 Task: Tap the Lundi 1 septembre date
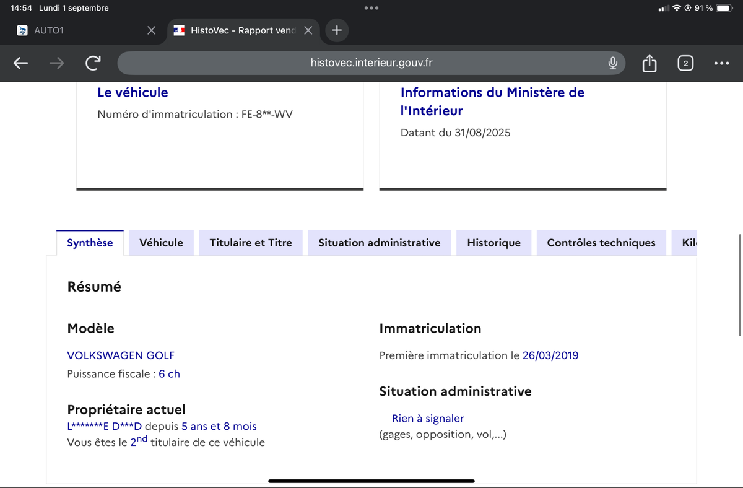(74, 8)
